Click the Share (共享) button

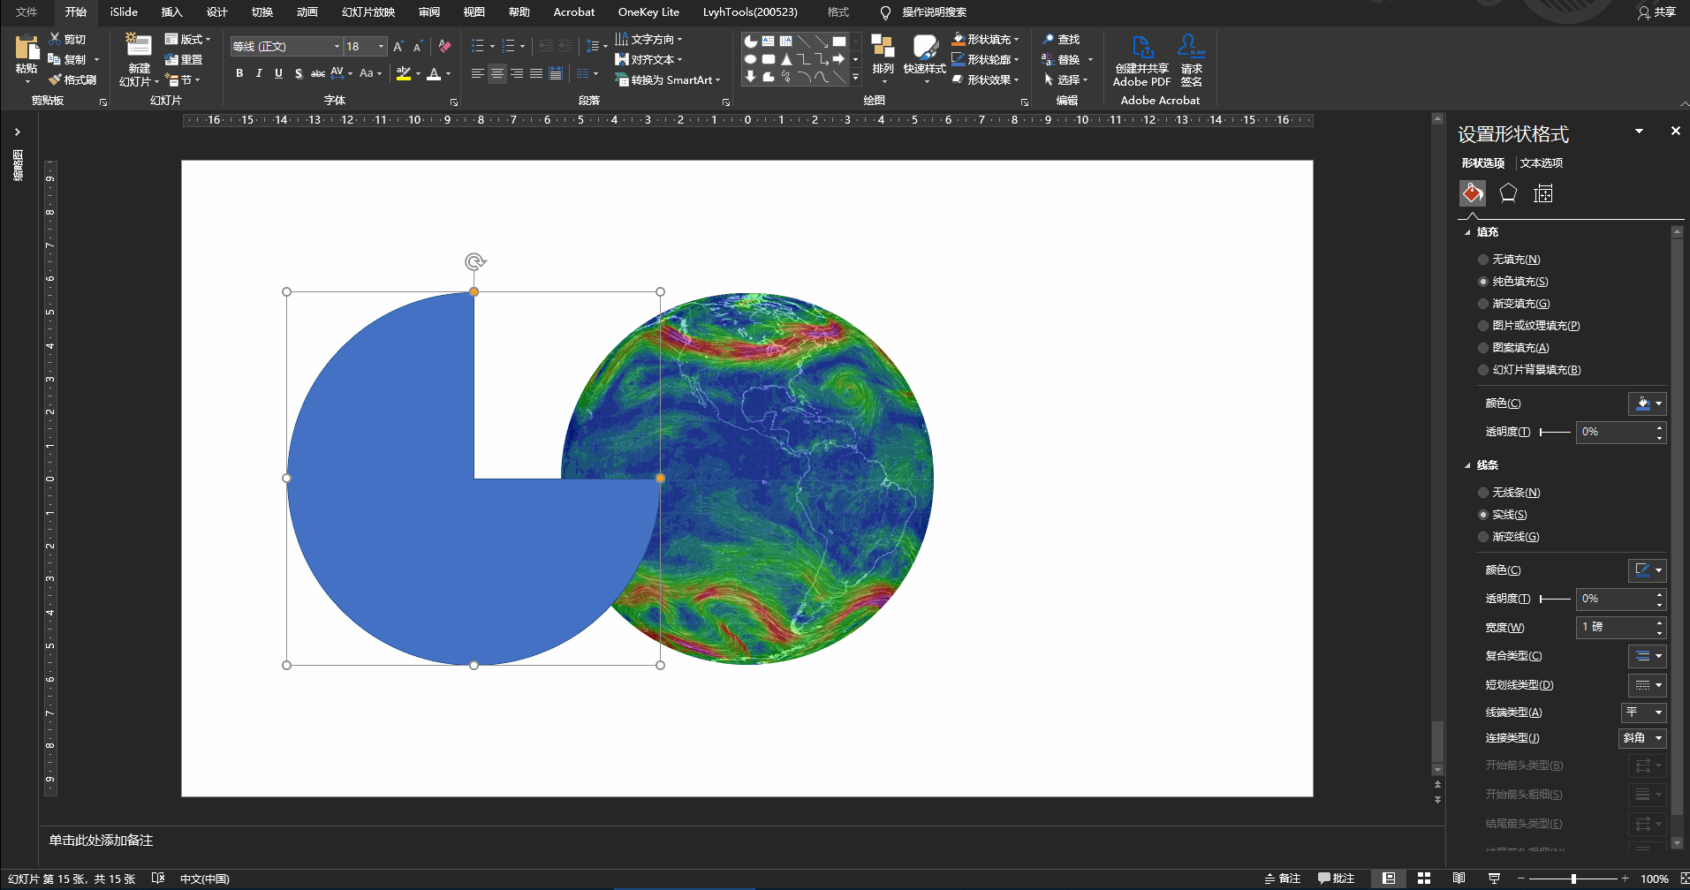(1656, 12)
